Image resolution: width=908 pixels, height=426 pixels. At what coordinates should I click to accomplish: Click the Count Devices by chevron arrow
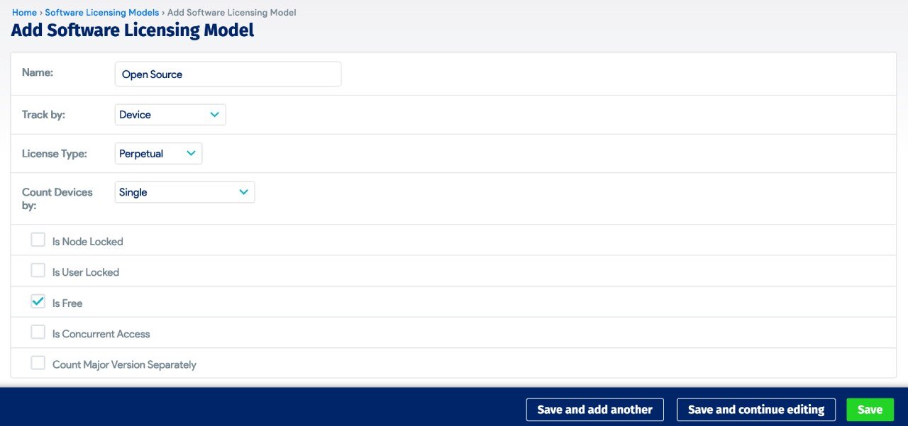click(244, 192)
